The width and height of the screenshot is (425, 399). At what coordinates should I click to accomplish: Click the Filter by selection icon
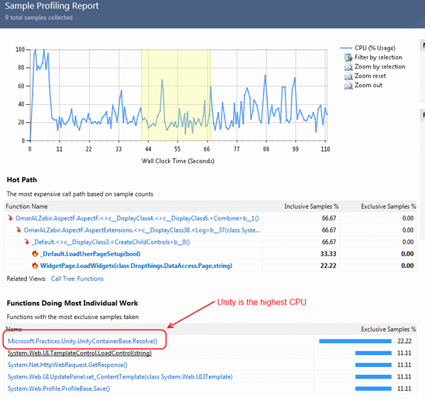coord(348,57)
